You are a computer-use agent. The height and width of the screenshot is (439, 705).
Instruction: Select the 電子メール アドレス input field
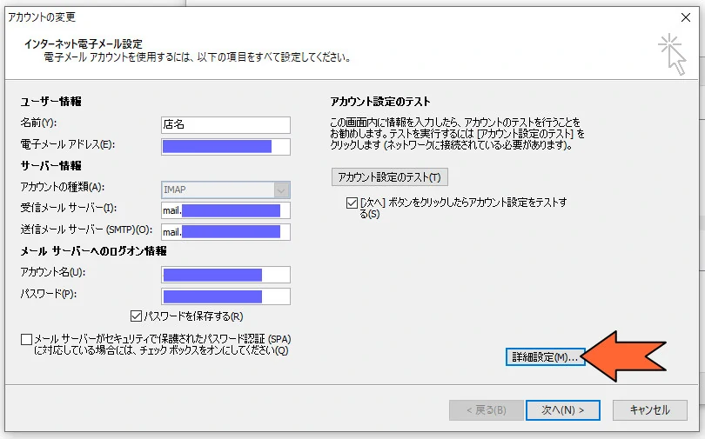tap(225, 146)
